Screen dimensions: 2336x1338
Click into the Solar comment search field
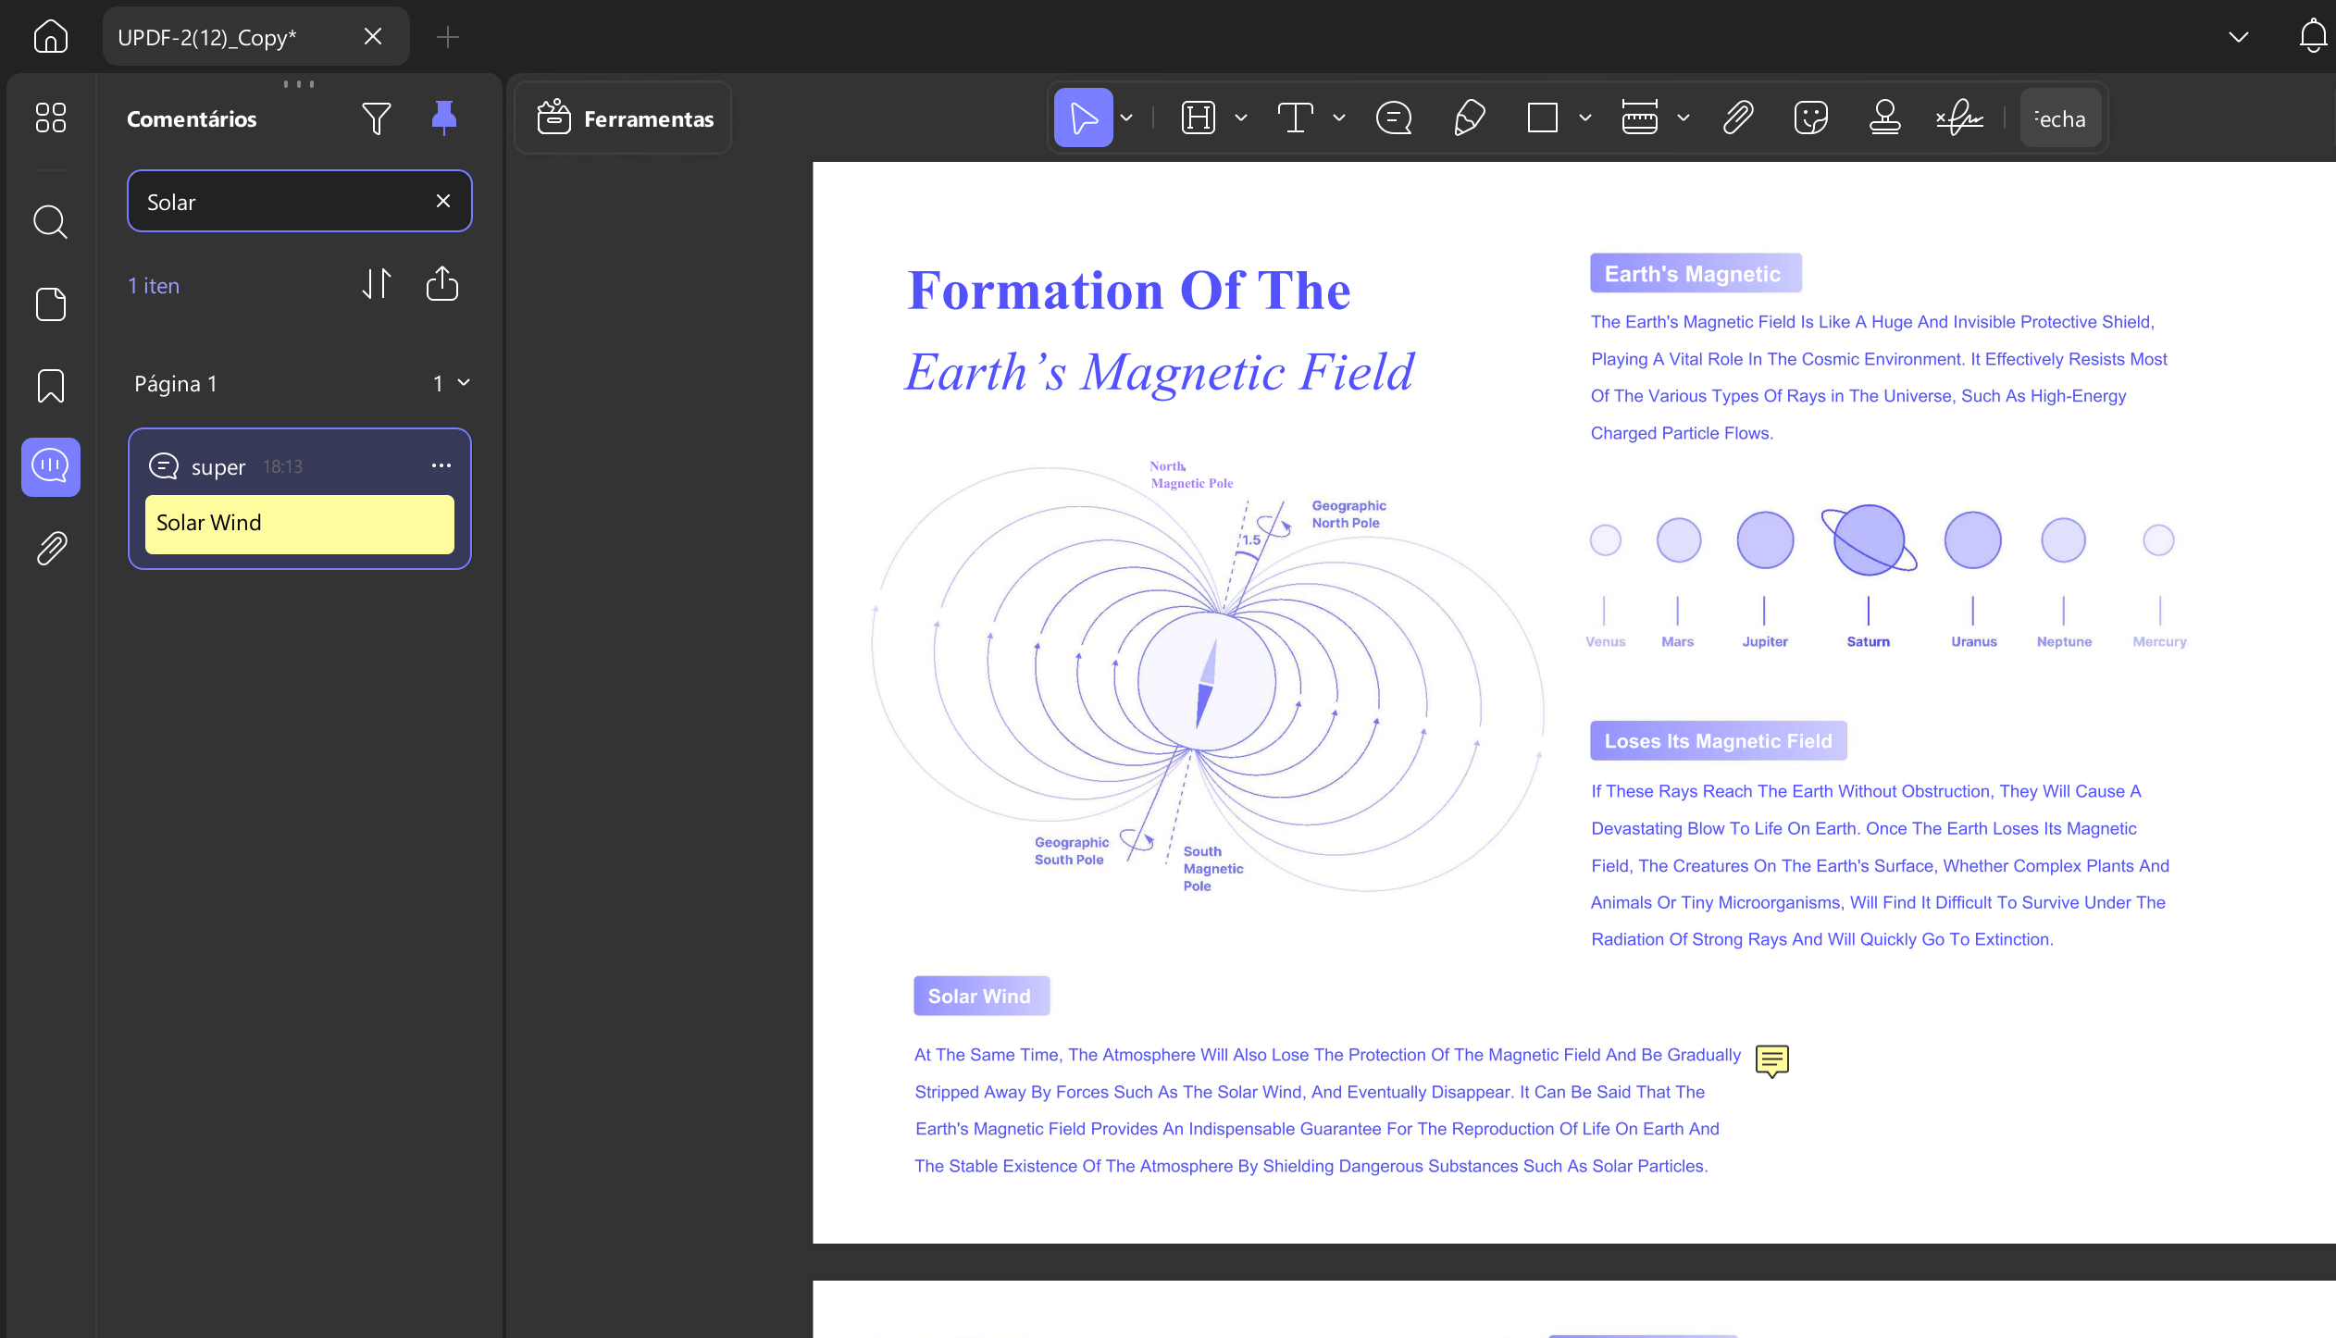300,201
